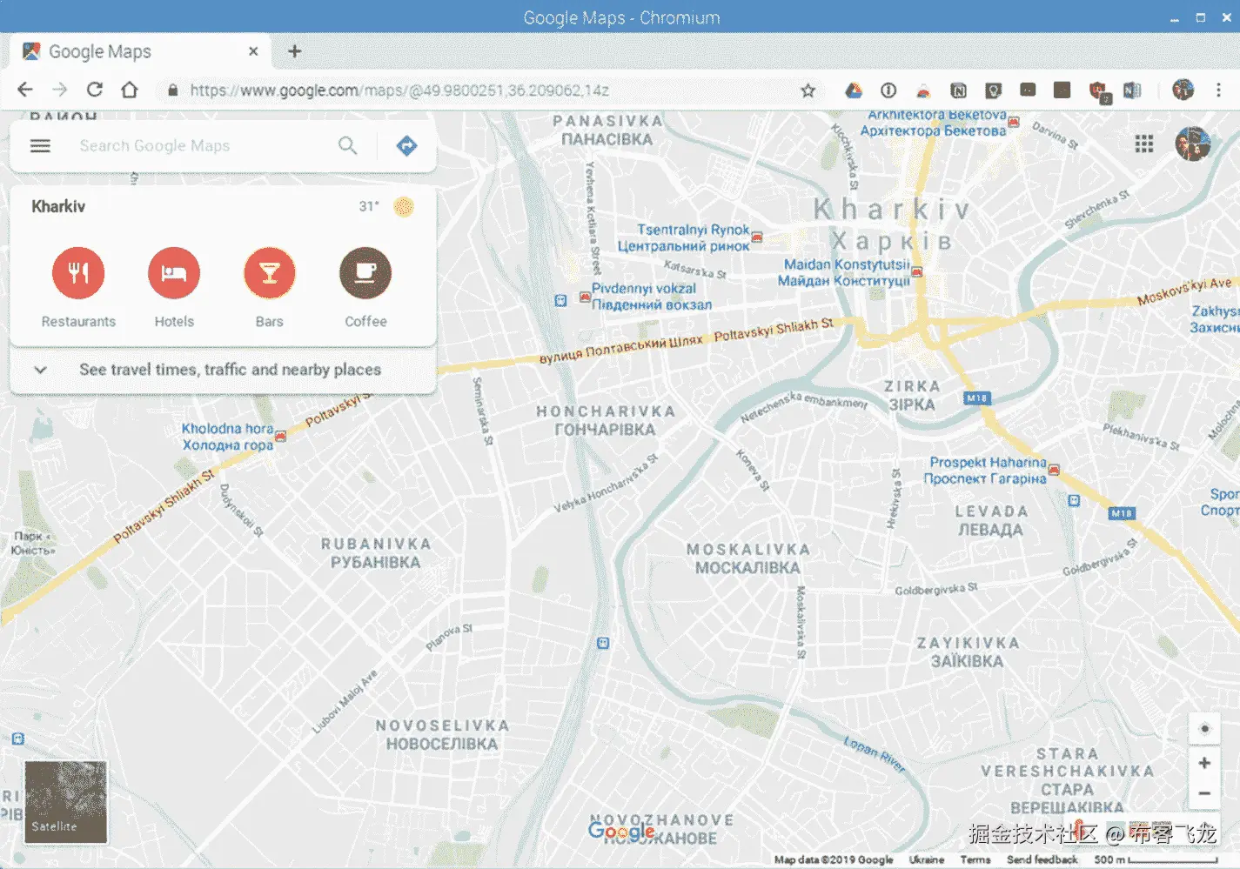The image size is (1240, 869).
Task: Zoom out of the map
Action: [1204, 793]
